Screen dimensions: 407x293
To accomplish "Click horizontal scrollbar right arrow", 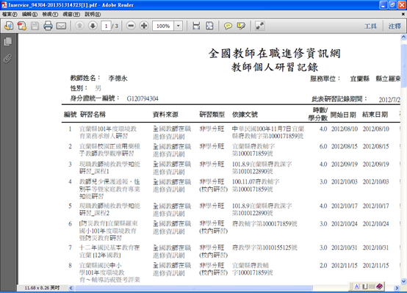I will click(x=397, y=288).
